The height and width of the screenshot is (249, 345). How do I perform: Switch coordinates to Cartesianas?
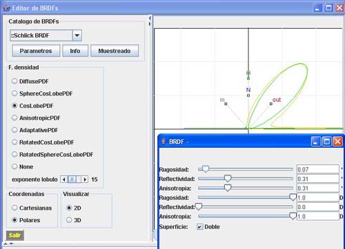click(x=14, y=208)
